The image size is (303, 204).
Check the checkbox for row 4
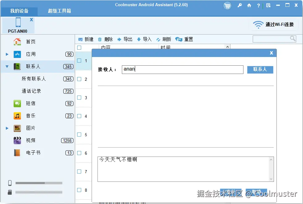[x=79, y=116]
